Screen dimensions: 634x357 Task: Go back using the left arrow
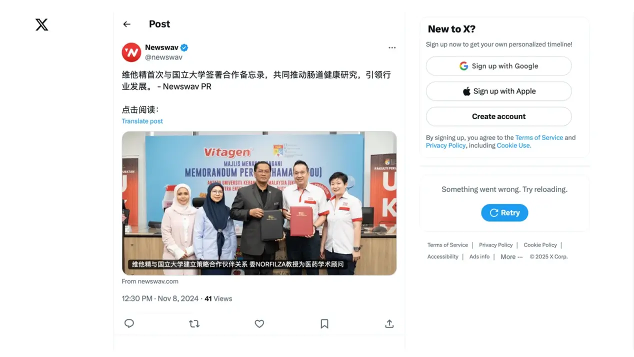pyautogui.click(x=126, y=24)
